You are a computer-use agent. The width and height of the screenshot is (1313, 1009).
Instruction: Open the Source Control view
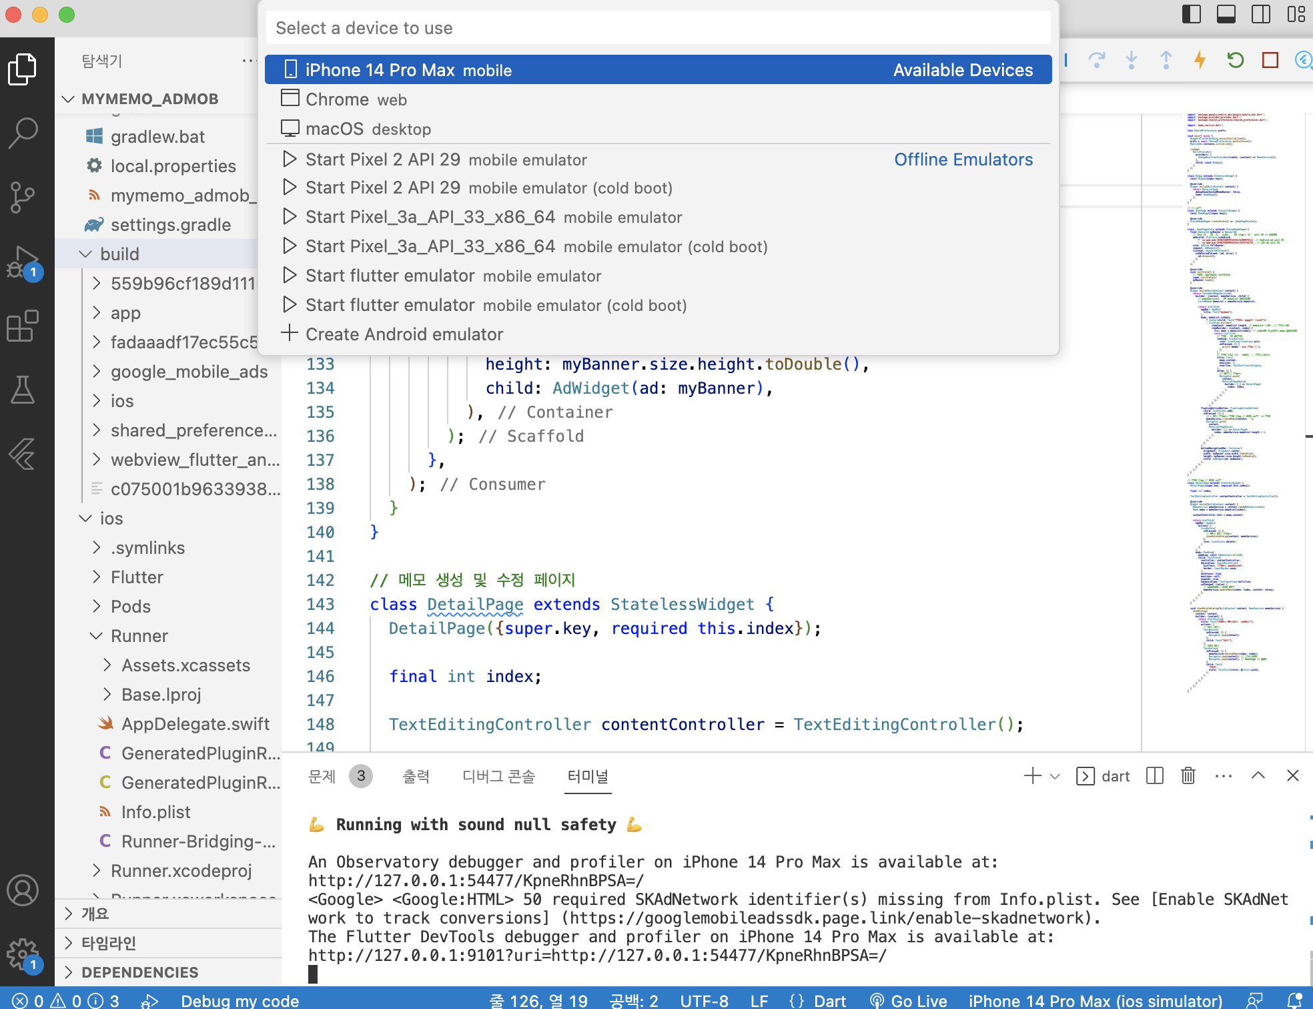pos(23,198)
